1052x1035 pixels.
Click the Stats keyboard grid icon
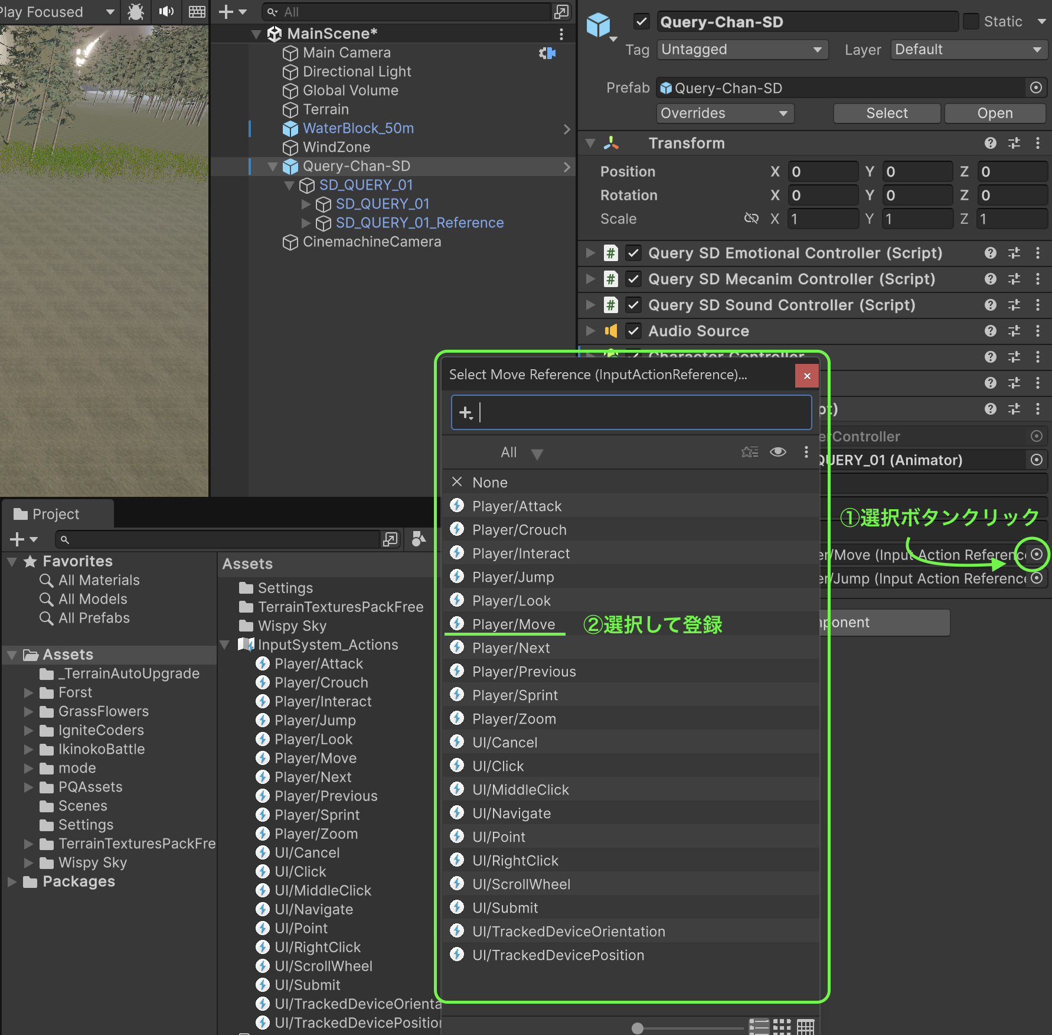click(x=197, y=12)
